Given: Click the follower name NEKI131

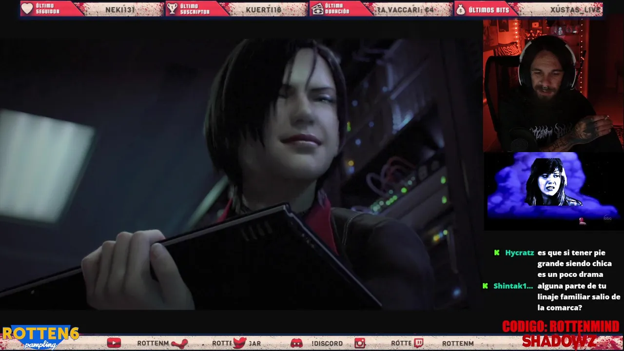Looking at the screenshot, I should tap(120, 9).
